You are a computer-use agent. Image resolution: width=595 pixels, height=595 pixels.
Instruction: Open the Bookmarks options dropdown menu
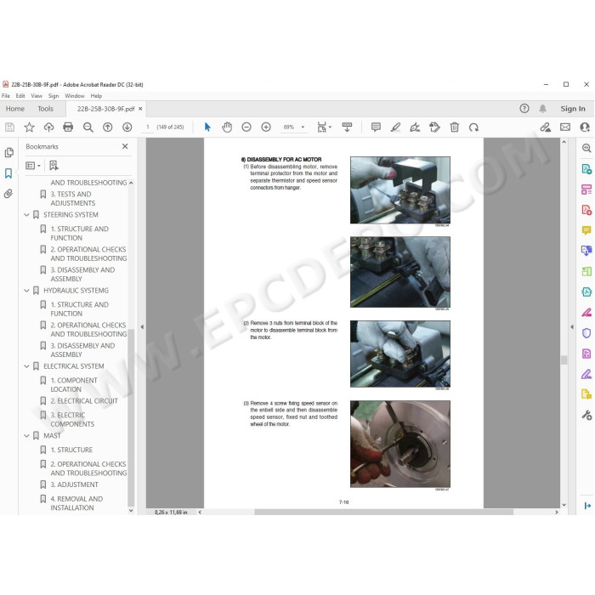(x=33, y=166)
